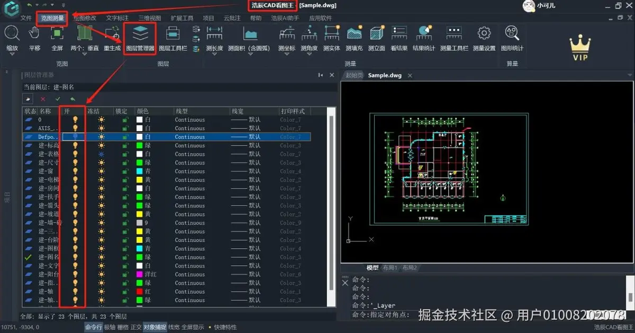Click the undo arrow in title bar
Image resolution: width=635 pixels, height=333 pixels.
tap(30, 4)
